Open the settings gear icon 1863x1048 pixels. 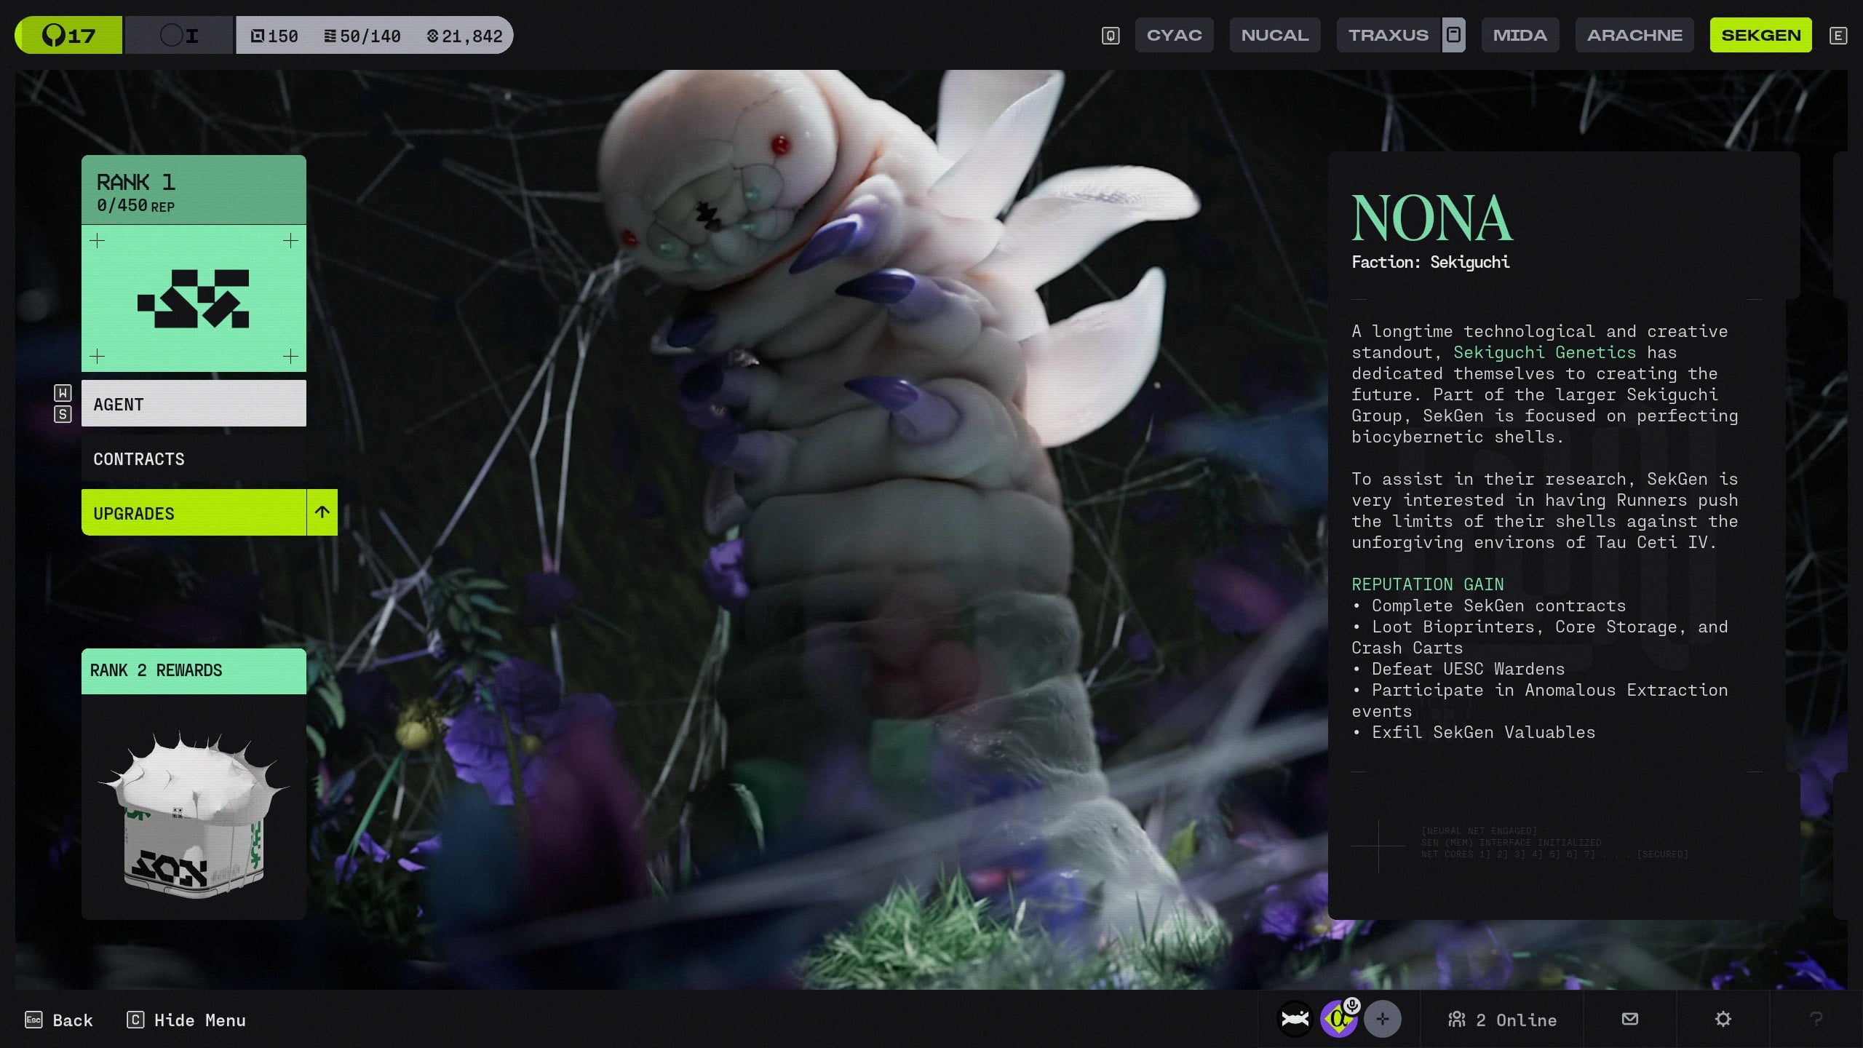(x=1723, y=1019)
